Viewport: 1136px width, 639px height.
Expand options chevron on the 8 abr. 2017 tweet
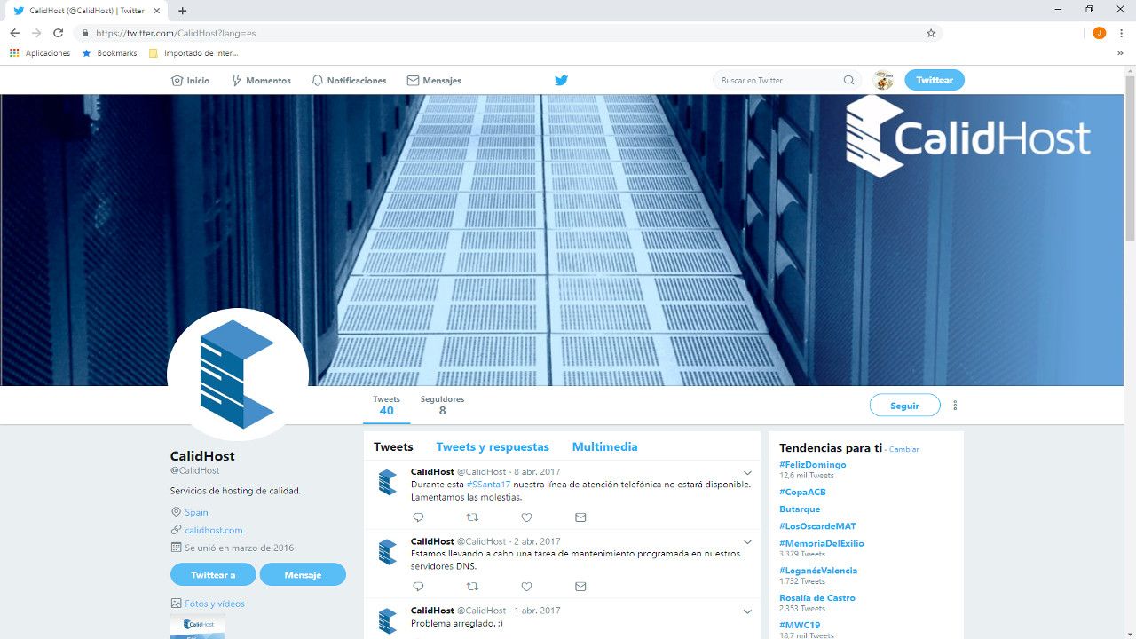click(747, 473)
